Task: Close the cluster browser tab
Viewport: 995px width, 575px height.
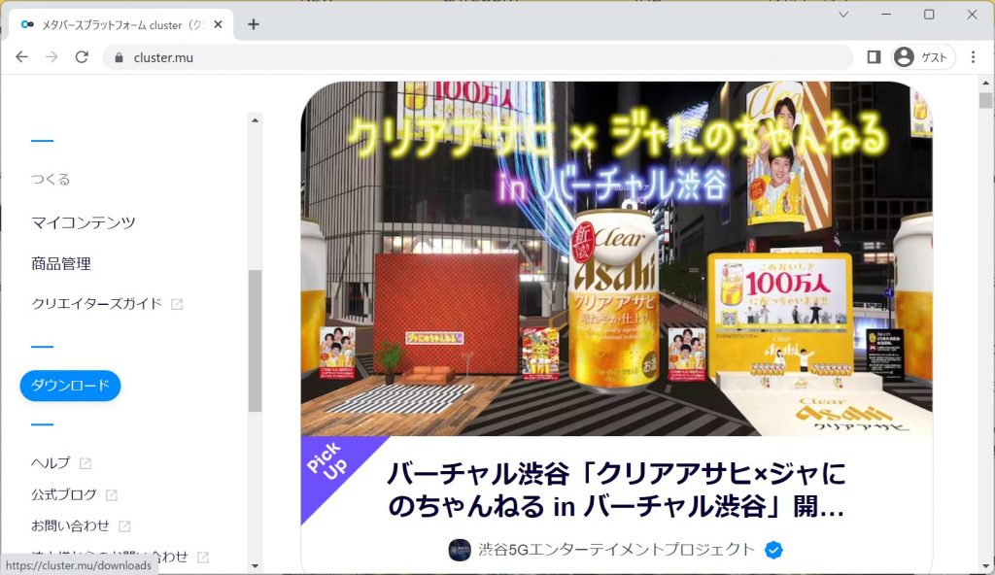Action: pos(219,24)
